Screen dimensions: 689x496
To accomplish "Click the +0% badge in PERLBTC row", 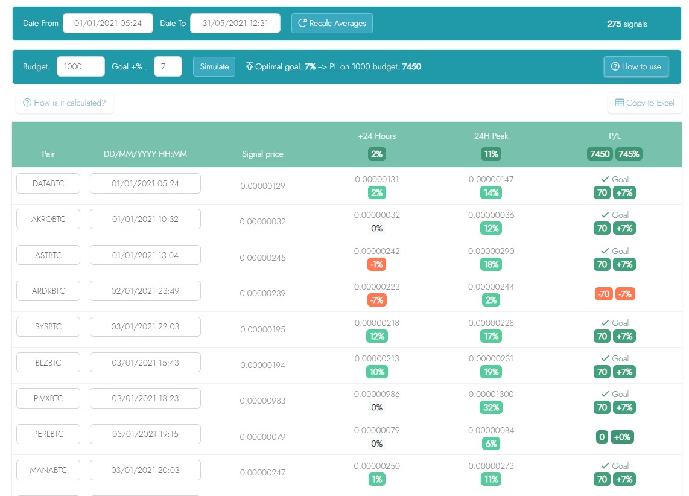I will click(x=622, y=437).
